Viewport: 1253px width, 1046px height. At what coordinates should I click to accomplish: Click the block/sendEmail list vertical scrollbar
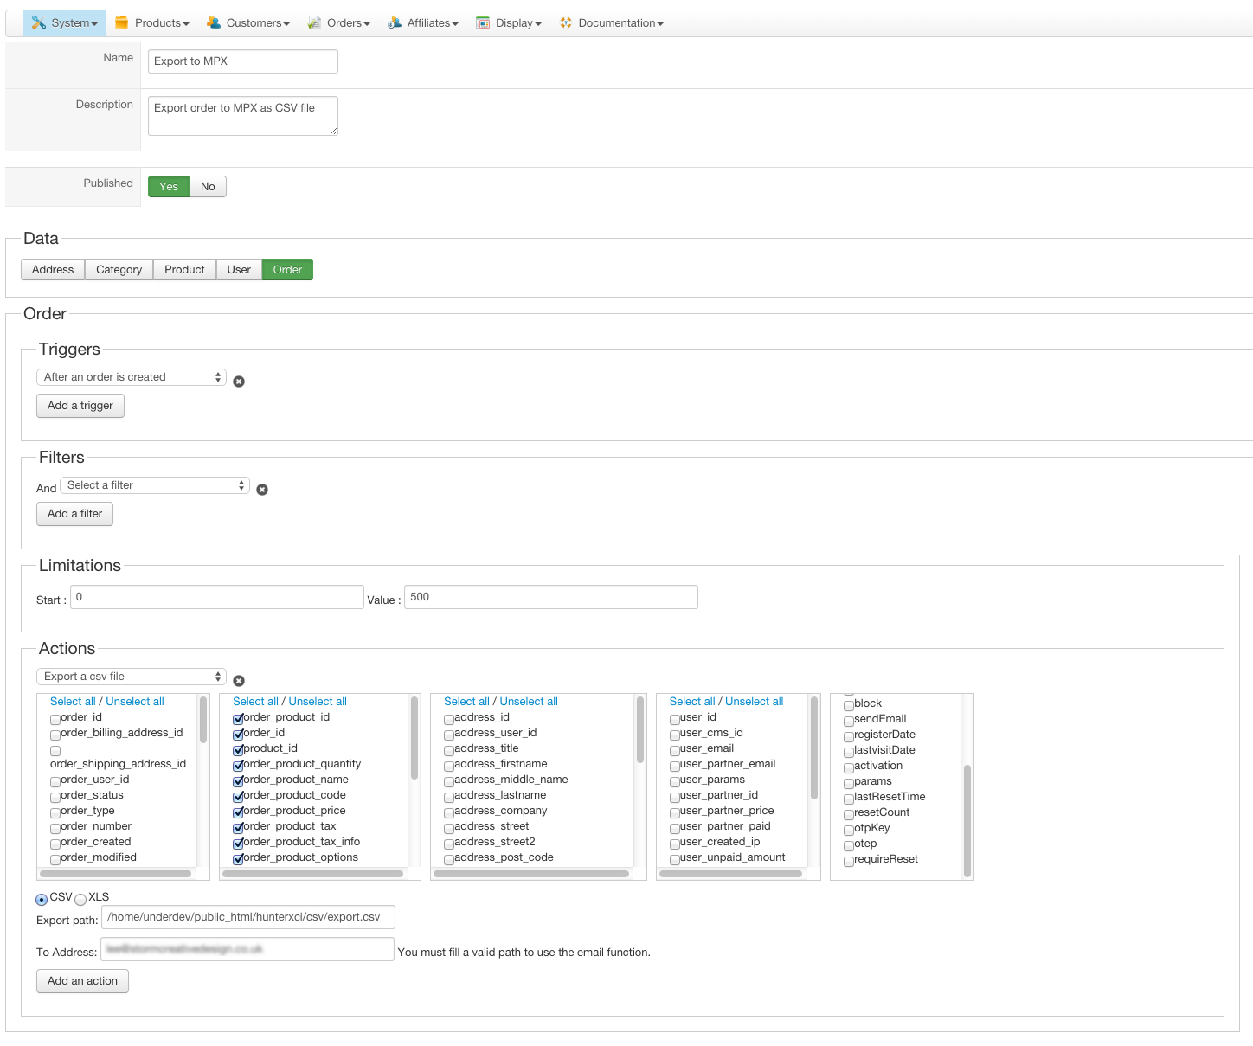click(x=967, y=821)
